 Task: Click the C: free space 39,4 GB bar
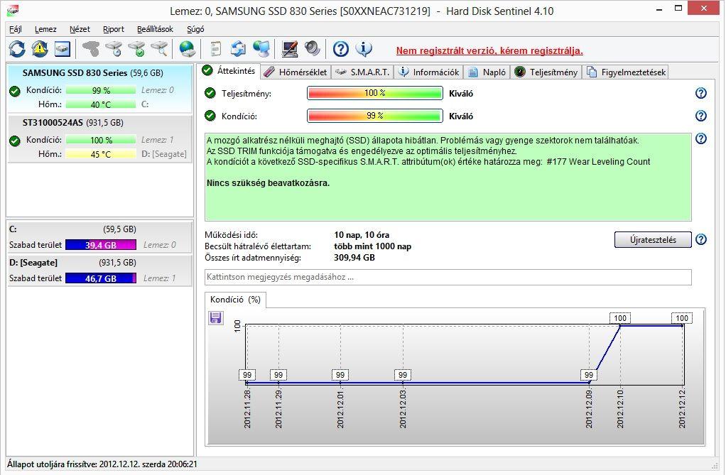[101, 245]
